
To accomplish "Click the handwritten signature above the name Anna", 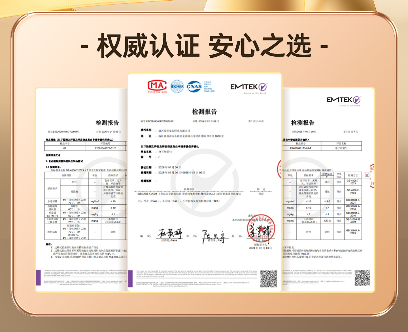I will [170, 233].
